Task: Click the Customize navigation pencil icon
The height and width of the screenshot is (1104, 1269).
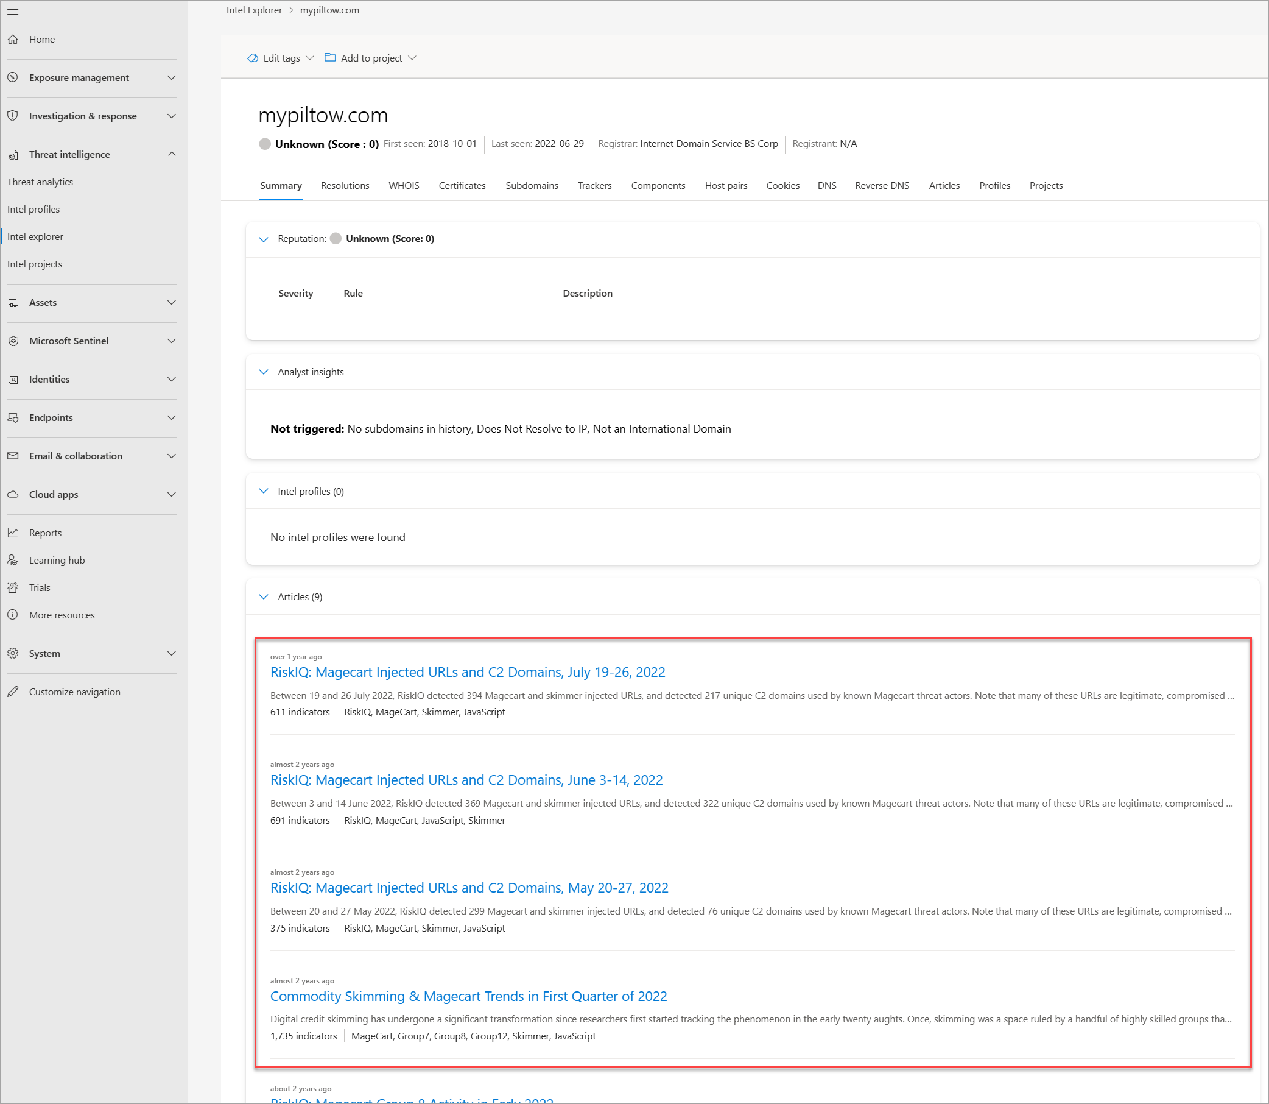Action: (13, 692)
